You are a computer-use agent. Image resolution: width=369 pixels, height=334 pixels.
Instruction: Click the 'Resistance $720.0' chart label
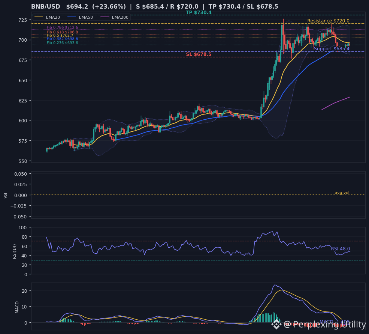(x=328, y=21)
